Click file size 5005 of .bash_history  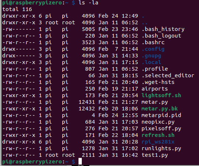pos(88,29)
